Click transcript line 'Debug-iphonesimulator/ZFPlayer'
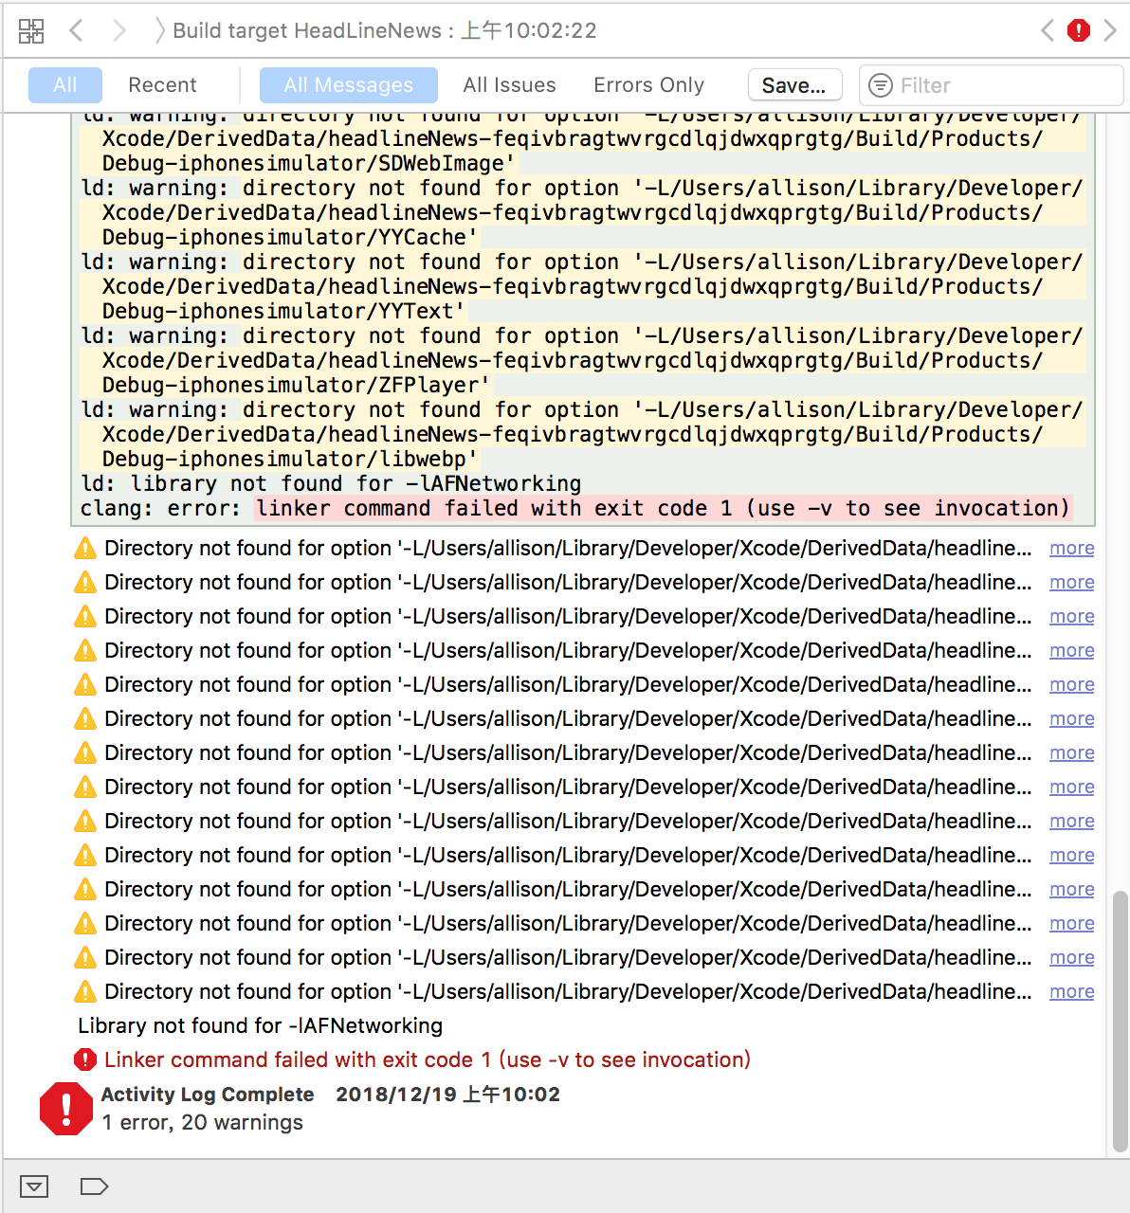1130x1213 pixels. (x=296, y=386)
